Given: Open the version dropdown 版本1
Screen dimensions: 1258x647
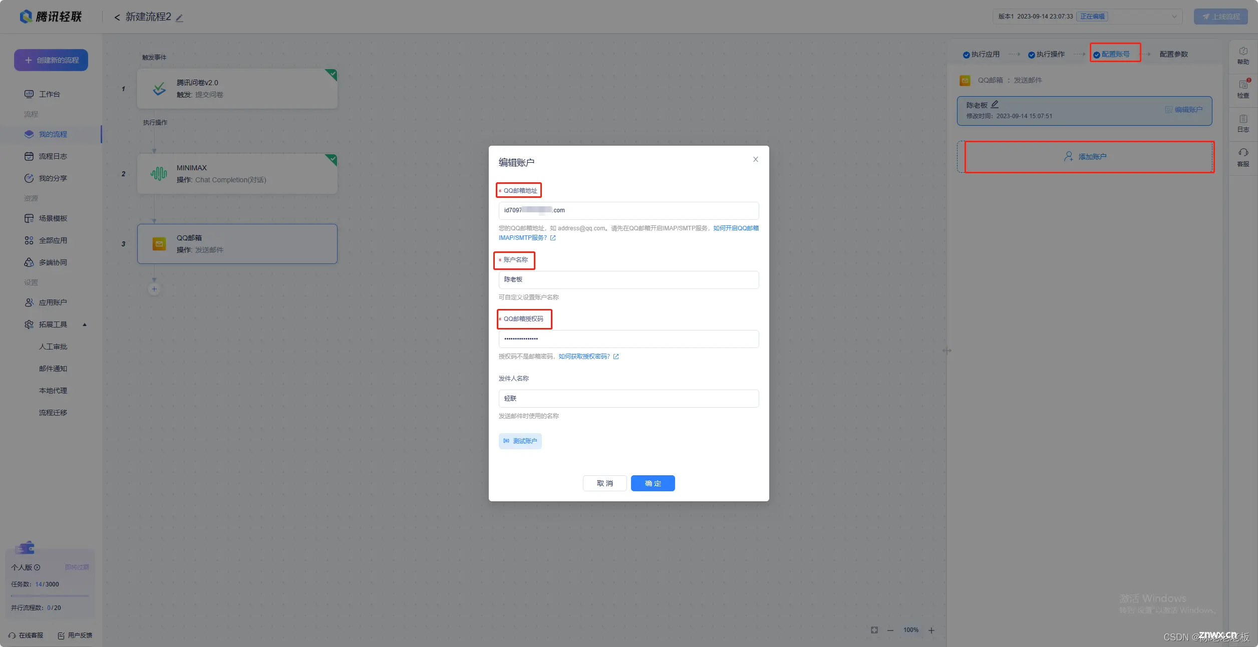Looking at the screenshot, I should (x=1087, y=17).
